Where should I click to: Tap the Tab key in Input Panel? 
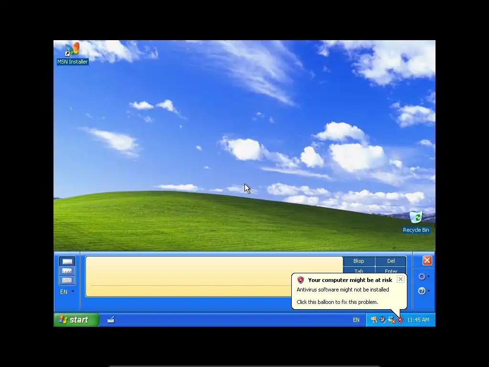coord(359,270)
